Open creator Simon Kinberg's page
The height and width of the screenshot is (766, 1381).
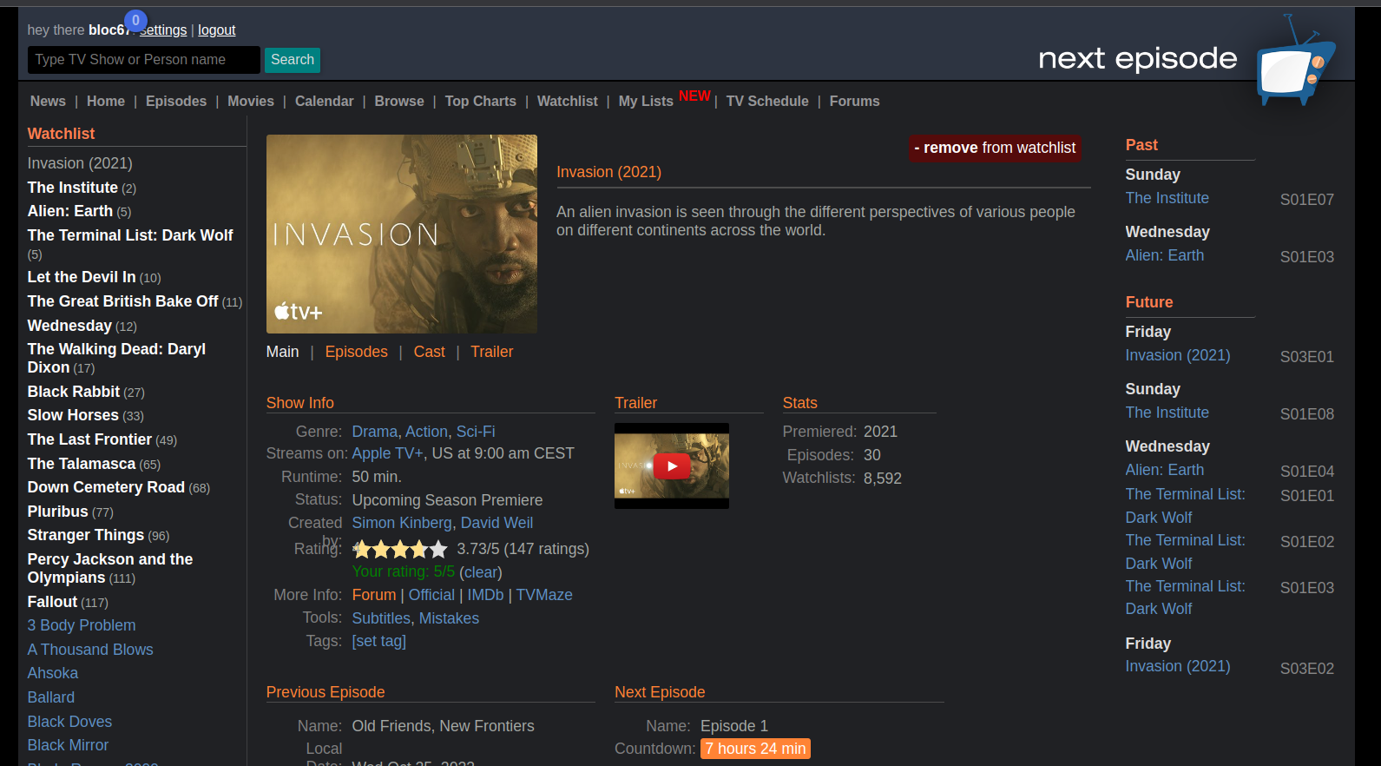click(402, 523)
